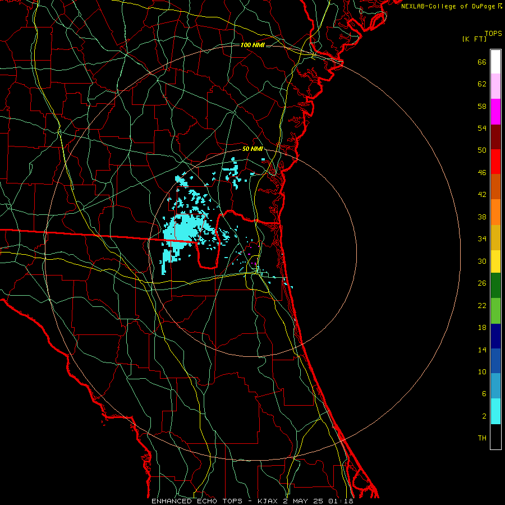Click the white swatch atop the tops legend
Viewport: 505px width, 505px height.
495,62
